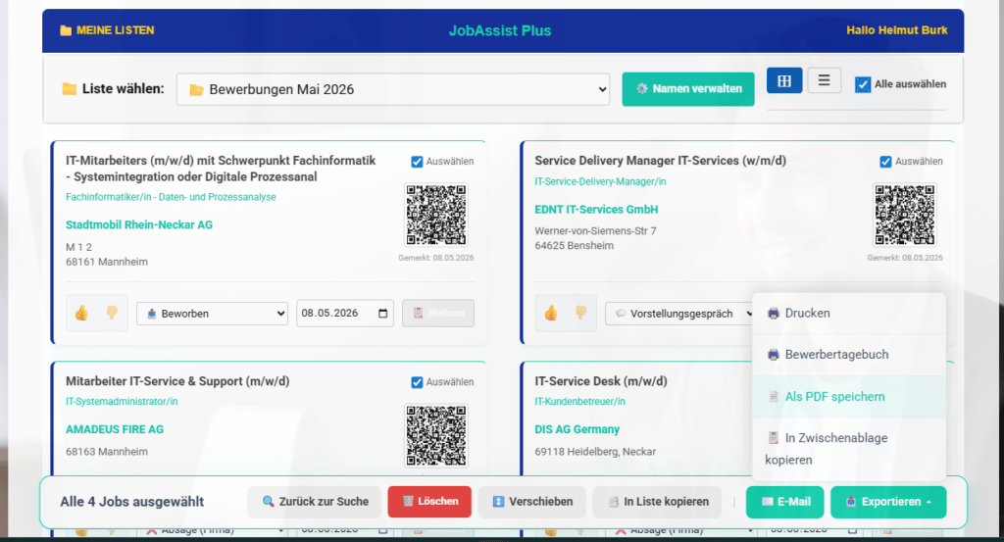Click Hallo Helmut Burk greeting

896,30
